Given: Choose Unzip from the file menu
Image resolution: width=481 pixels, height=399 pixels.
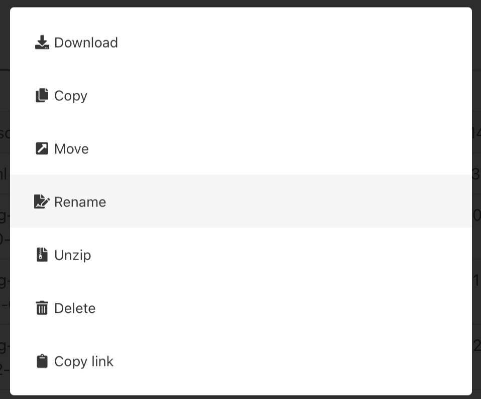Looking at the screenshot, I should (x=73, y=255).
